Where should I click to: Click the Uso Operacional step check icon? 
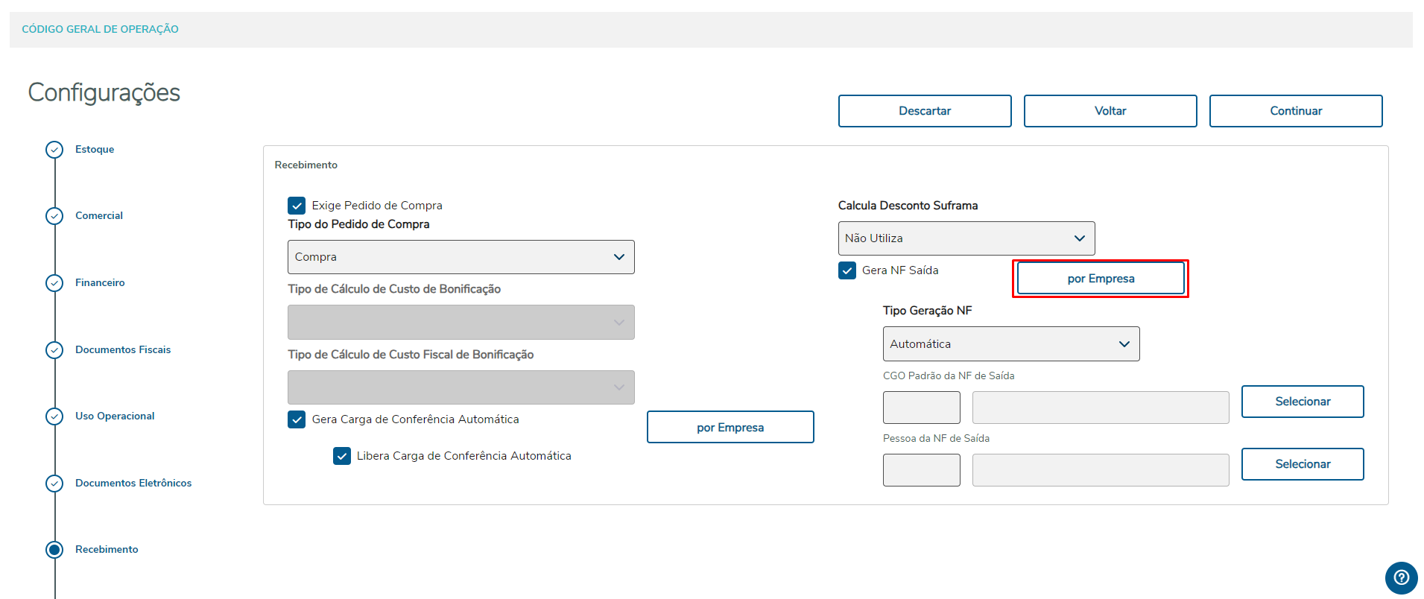point(54,416)
